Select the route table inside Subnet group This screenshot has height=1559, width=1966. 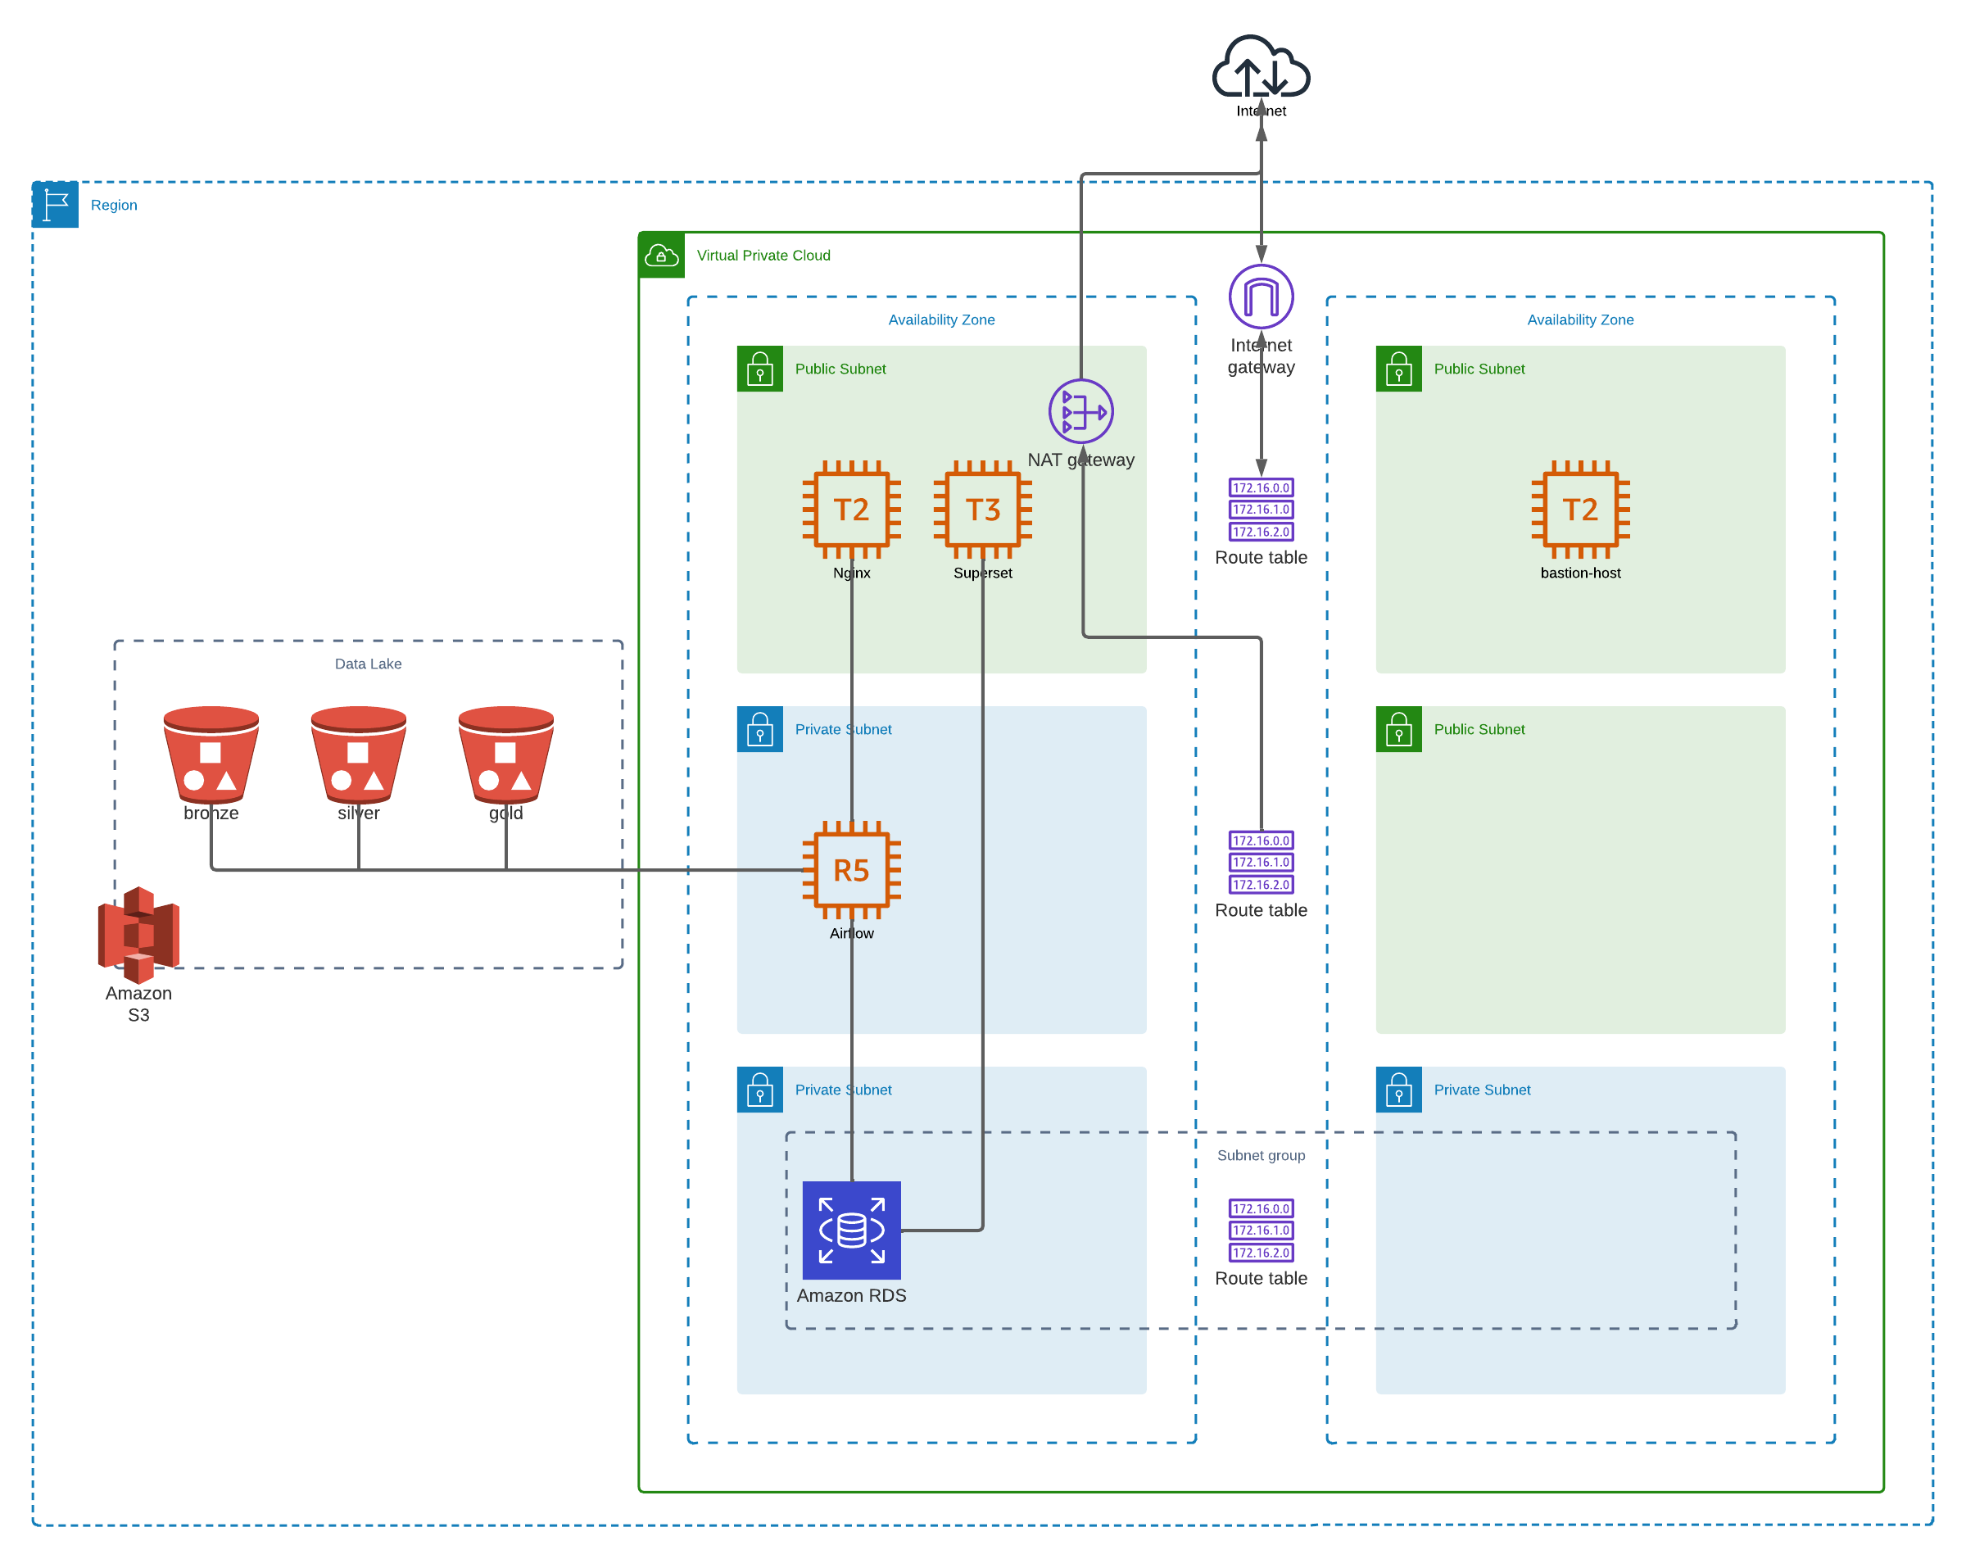pyautogui.click(x=1260, y=1230)
